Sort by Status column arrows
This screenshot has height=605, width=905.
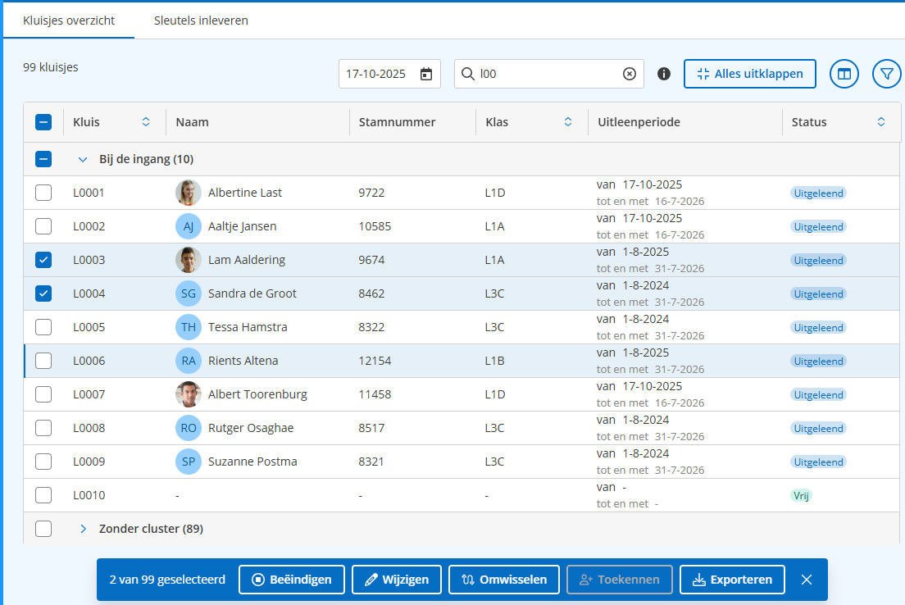point(881,122)
